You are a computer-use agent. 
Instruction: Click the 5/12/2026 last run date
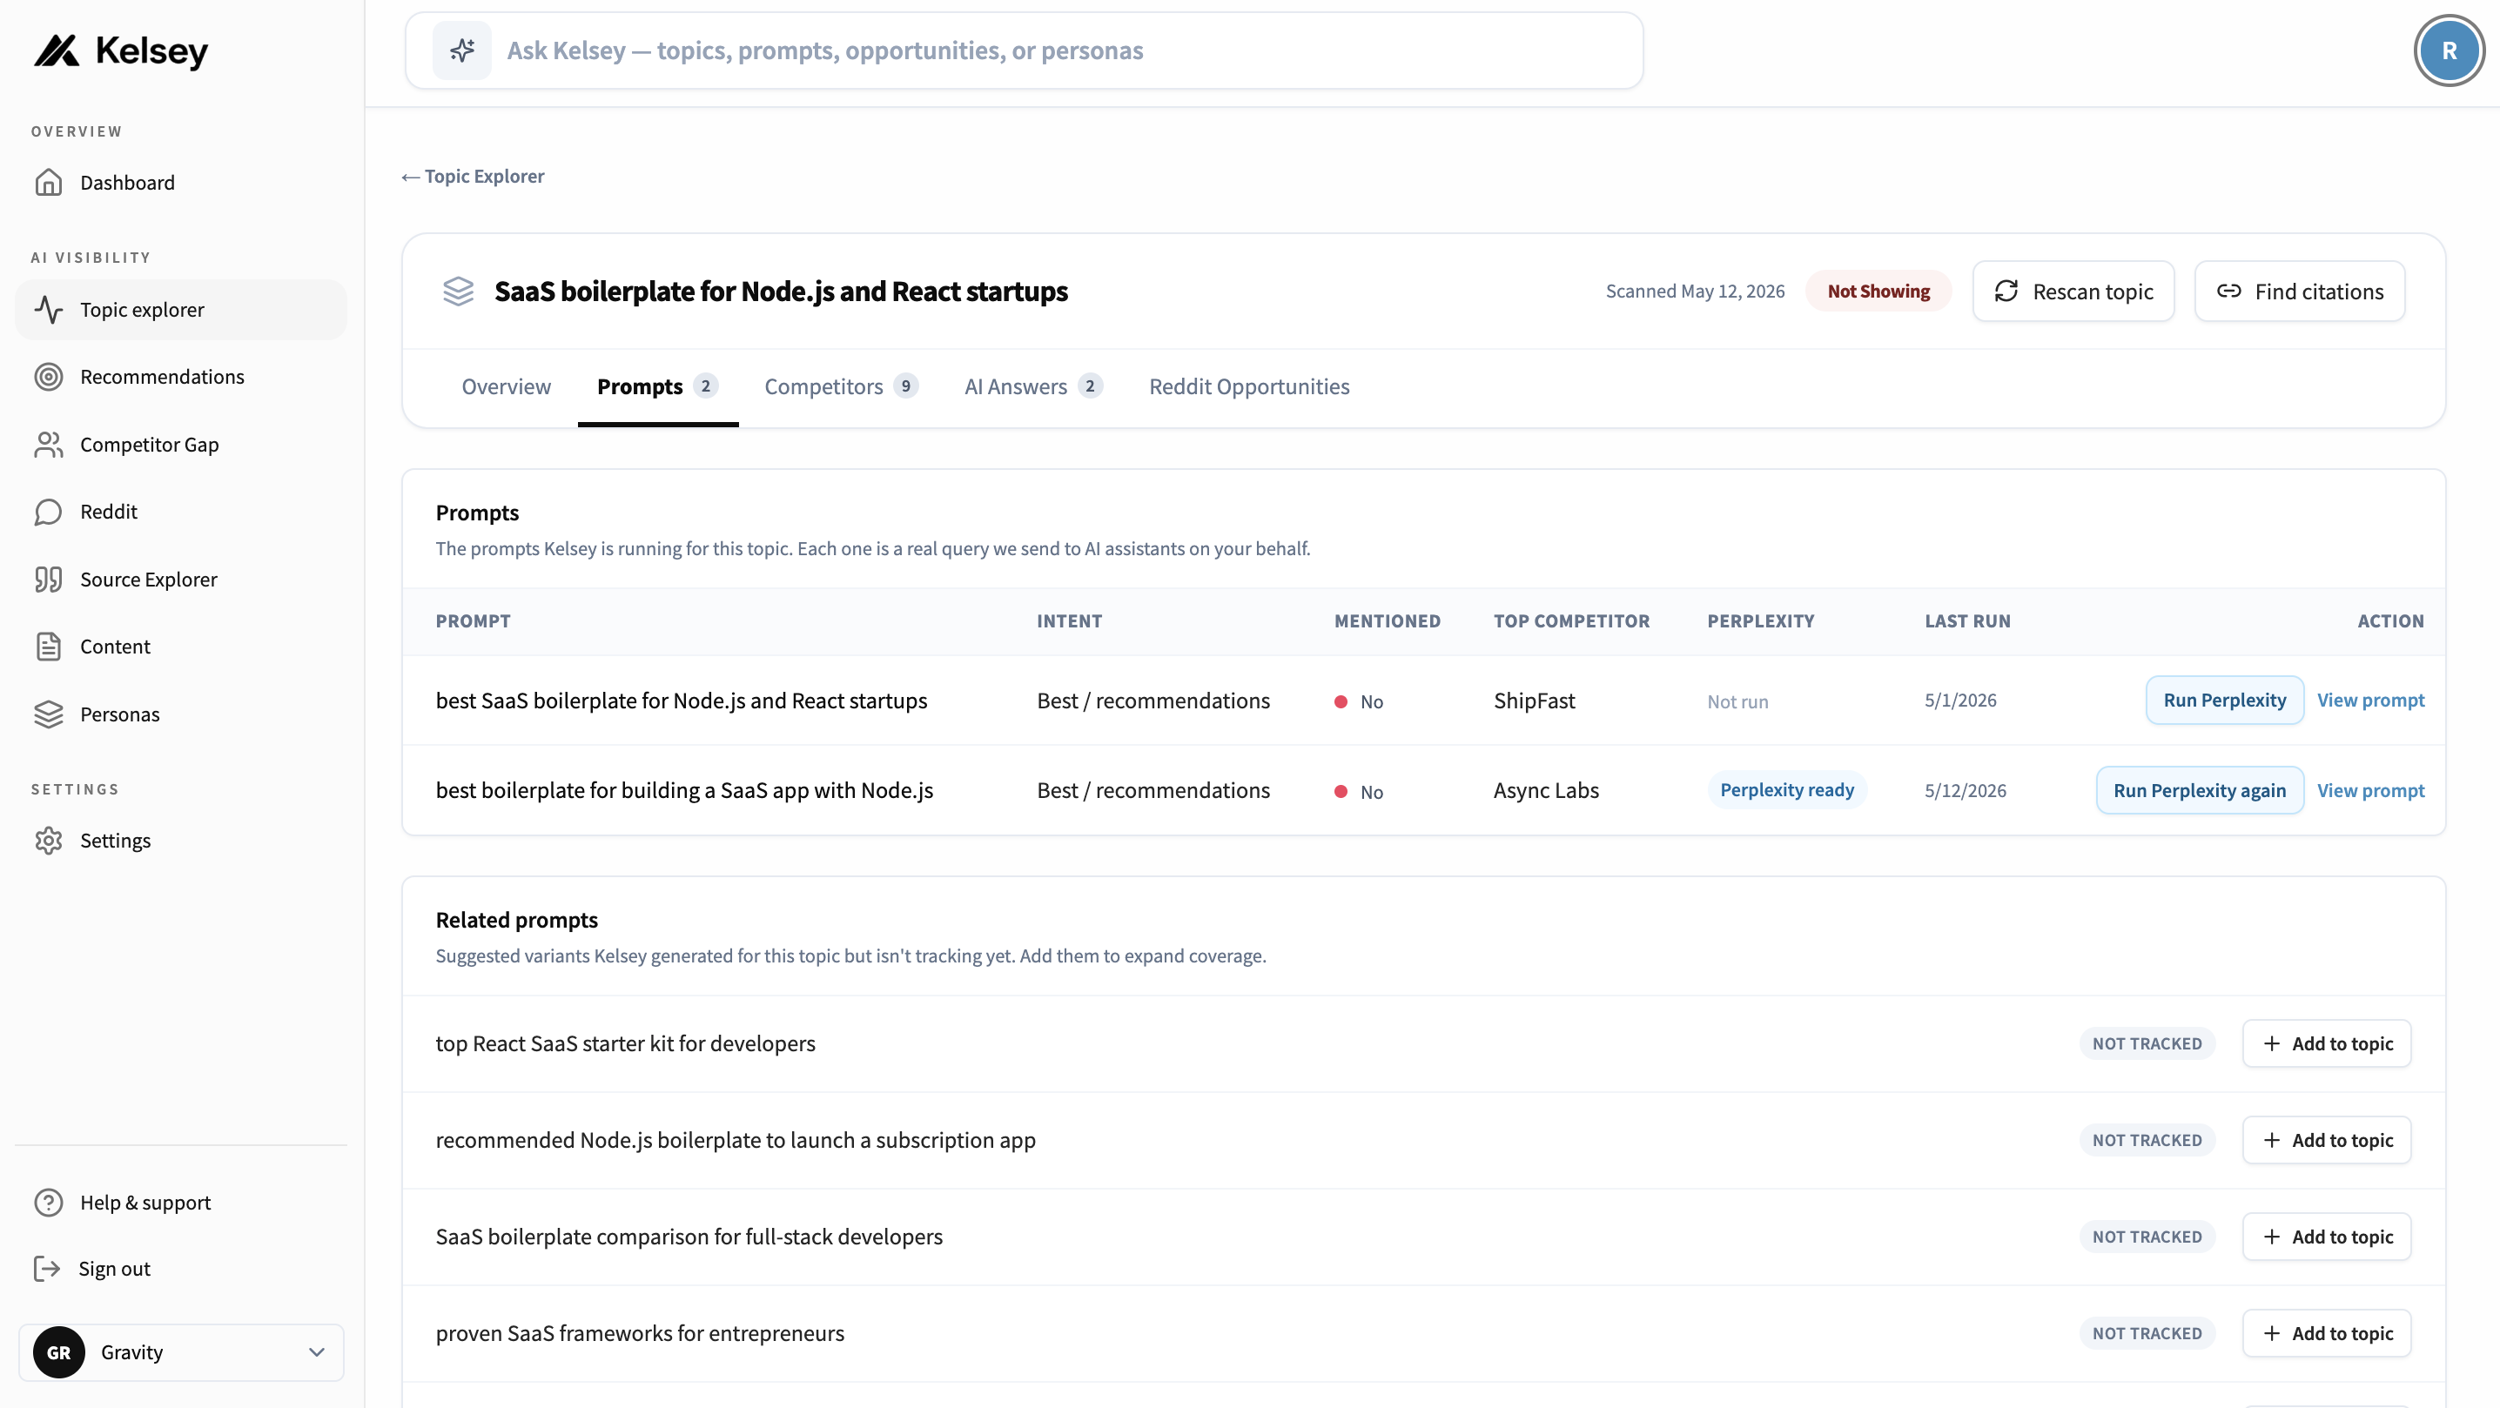[x=1966, y=790]
